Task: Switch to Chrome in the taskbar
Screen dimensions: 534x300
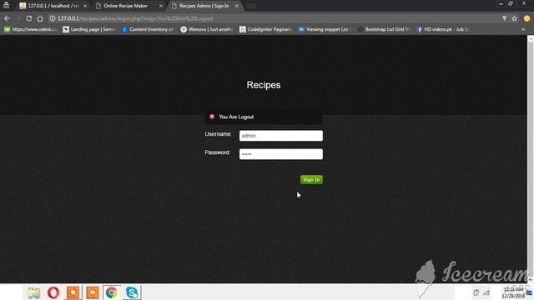Action: click(111, 292)
